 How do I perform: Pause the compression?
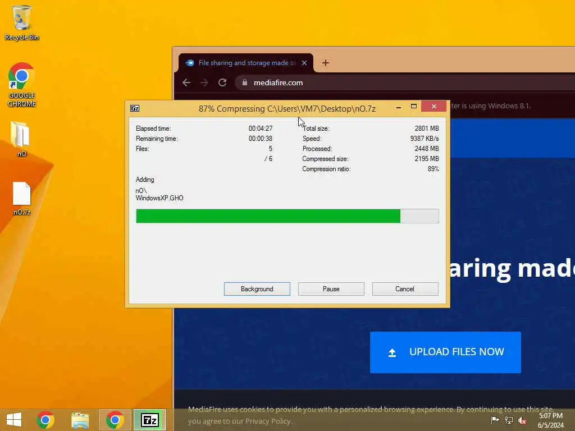[x=331, y=289]
